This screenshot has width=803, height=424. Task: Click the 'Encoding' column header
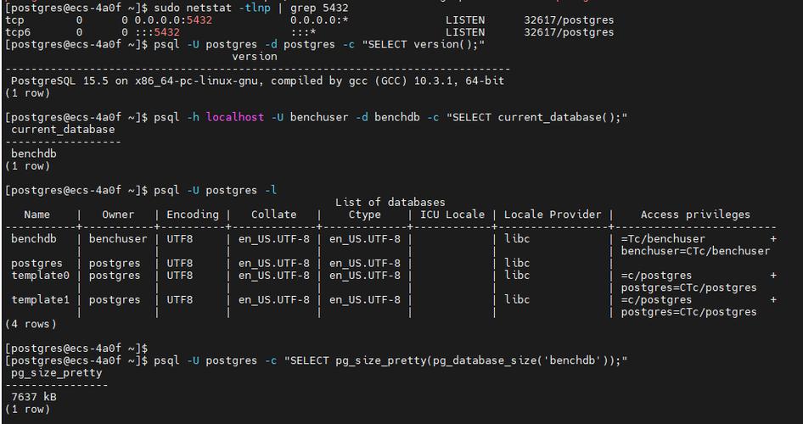[193, 215]
